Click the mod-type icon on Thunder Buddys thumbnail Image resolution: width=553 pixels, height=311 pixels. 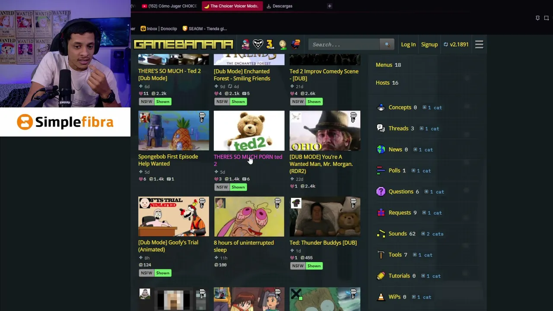pyautogui.click(x=354, y=203)
